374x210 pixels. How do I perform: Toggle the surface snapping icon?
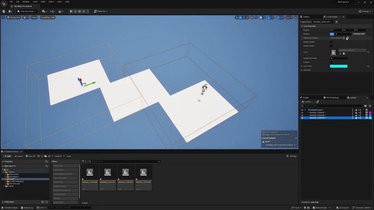(256, 17)
